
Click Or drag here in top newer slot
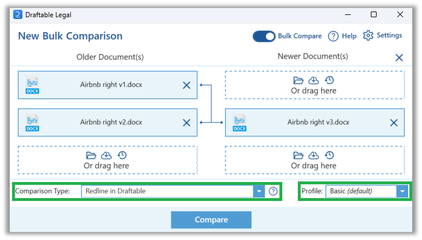pos(313,91)
